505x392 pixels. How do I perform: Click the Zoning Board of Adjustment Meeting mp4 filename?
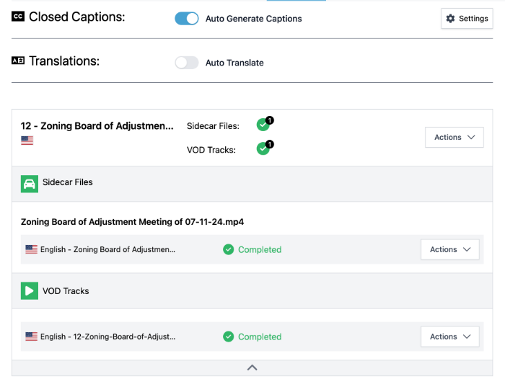[x=132, y=222]
